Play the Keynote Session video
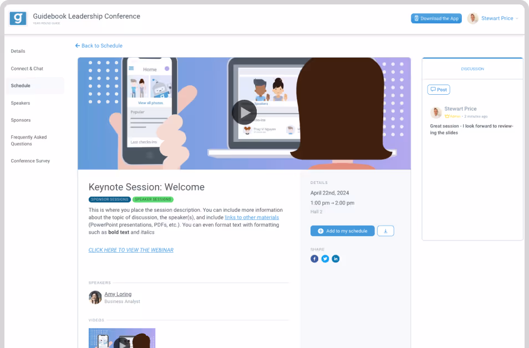The height and width of the screenshot is (348, 529). (x=244, y=112)
